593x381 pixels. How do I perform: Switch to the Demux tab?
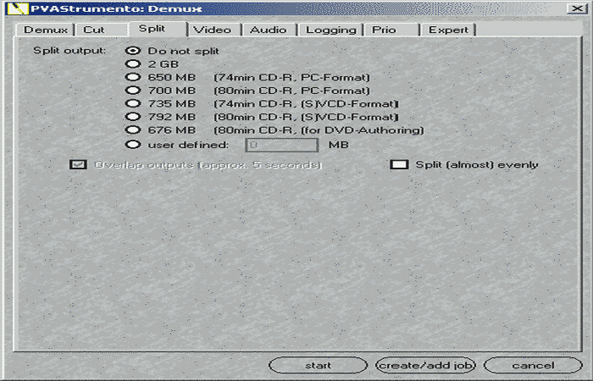click(46, 30)
